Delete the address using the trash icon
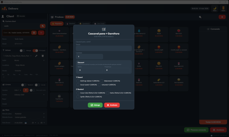This screenshot has height=137, width=229. pyautogui.click(x=43, y=56)
